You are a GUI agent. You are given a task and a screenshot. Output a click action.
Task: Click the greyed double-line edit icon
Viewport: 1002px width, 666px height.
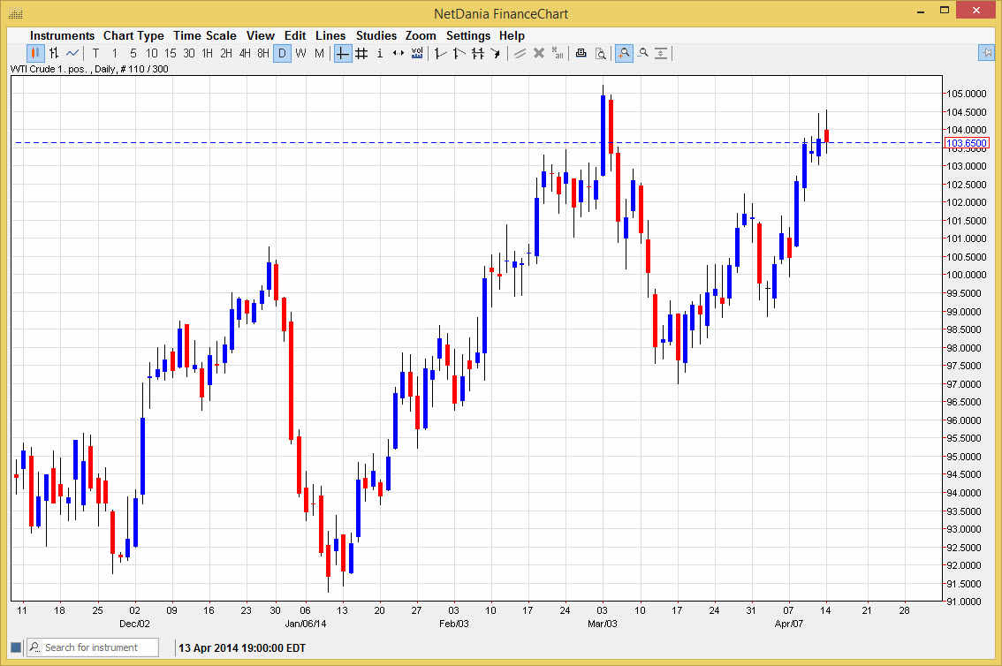point(520,54)
